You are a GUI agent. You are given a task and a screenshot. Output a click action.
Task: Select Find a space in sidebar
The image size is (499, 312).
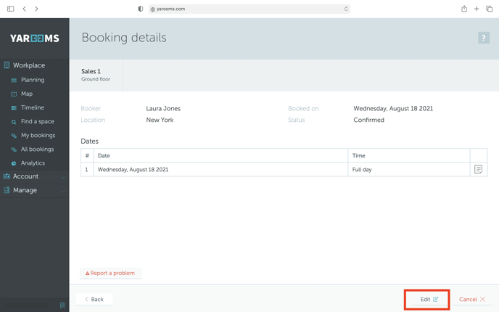37,121
